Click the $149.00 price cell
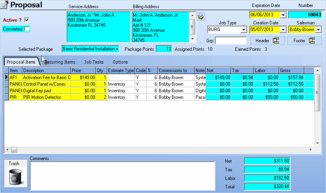326x193 pixels. [83, 77]
